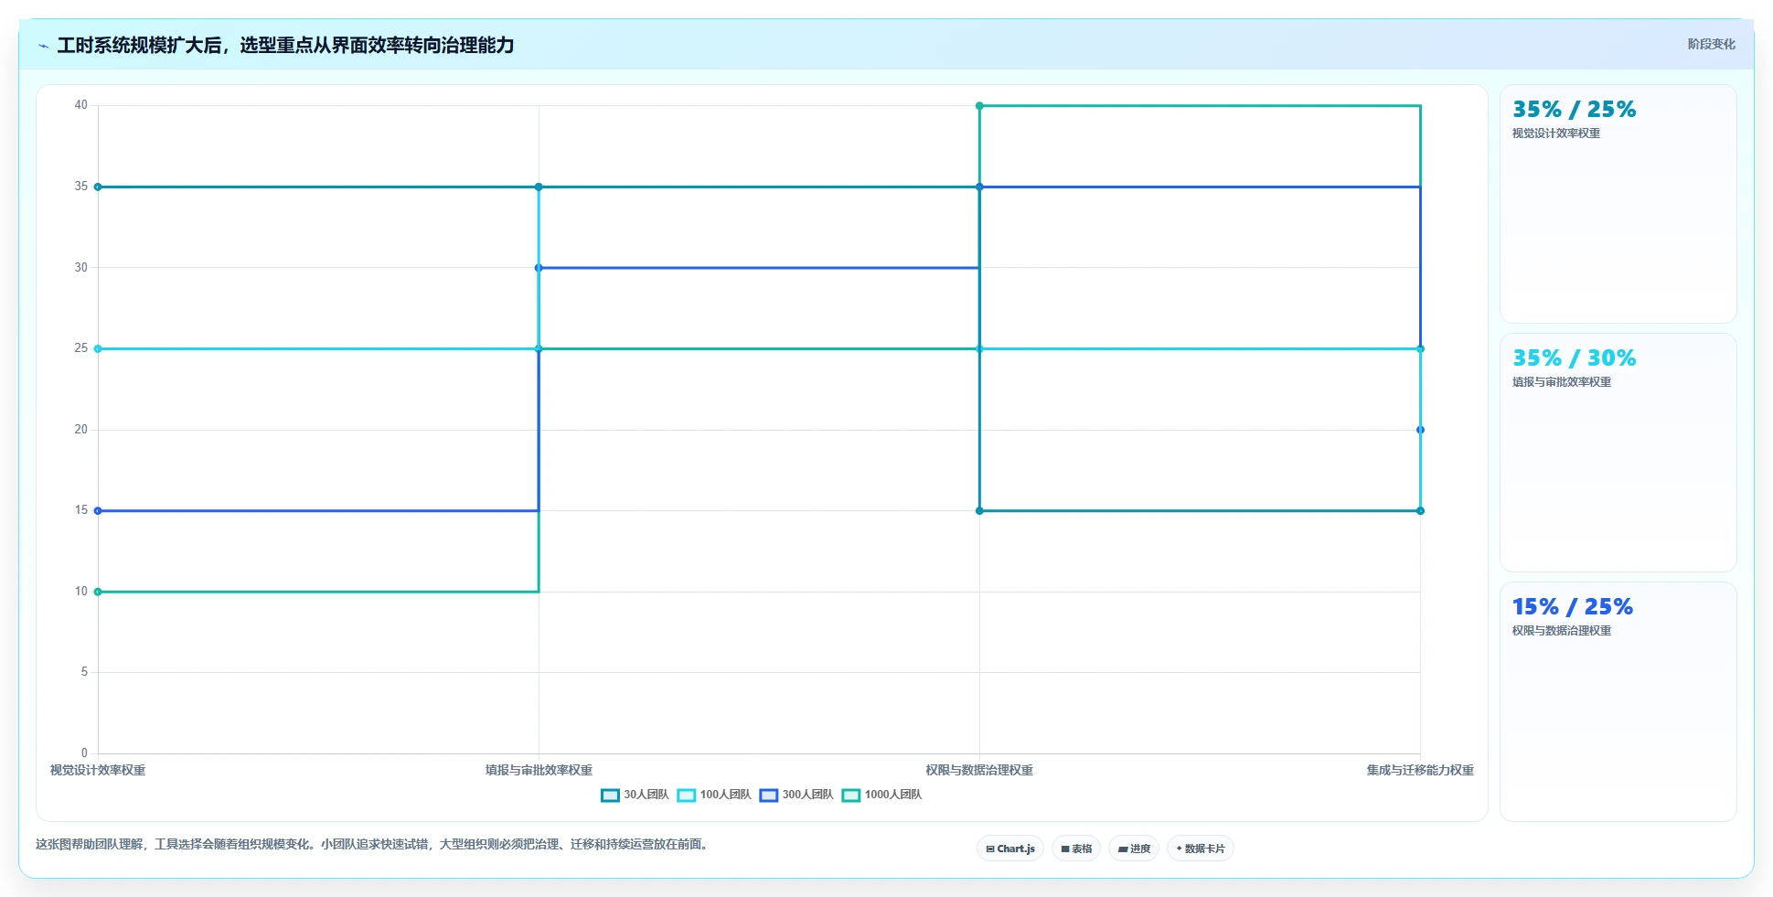Click the 300人团队 point at 30 on 填报与审批效率权重

click(x=539, y=268)
